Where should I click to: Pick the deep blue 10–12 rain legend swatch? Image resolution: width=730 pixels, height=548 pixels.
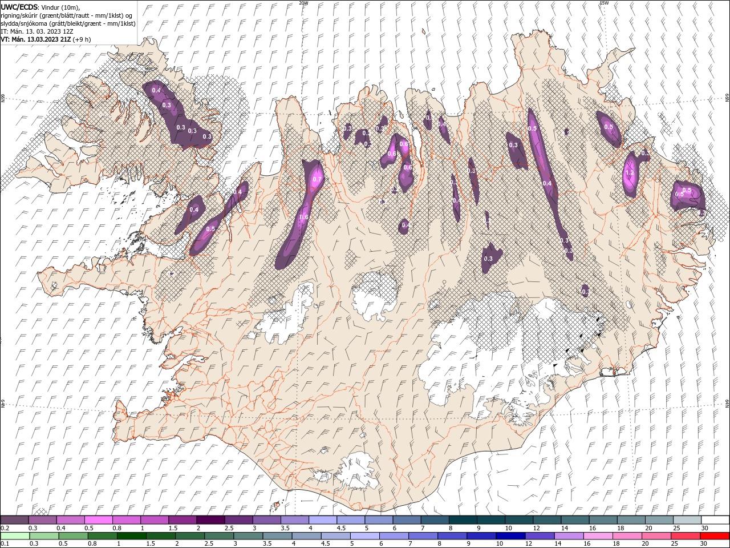click(509, 536)
